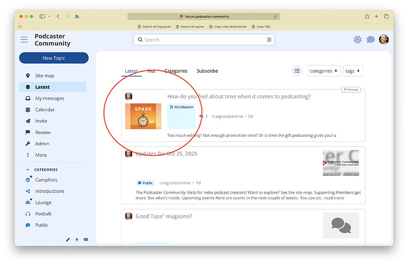Viewport: 408px width, 265px height.
Task: Open a new Safari tab
Action: tap(377, 17)
